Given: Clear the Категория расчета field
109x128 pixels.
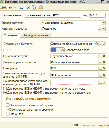Looking at the screenshot, I should click(104, 29).
